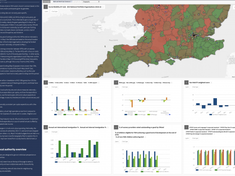Go to next legend page in White gap chart
Viewport: 235px width, 176px height.
click(x=170, y=114)
